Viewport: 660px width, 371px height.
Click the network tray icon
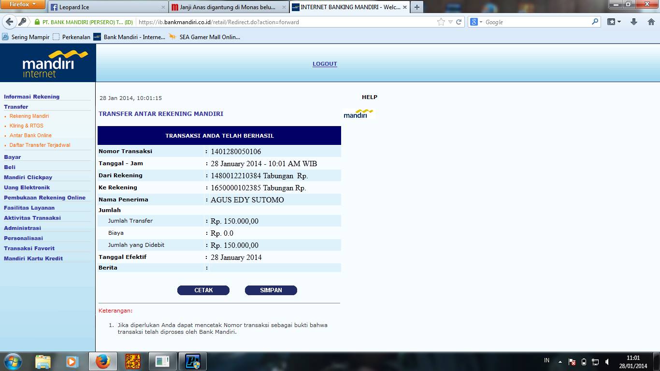[595, 362]
